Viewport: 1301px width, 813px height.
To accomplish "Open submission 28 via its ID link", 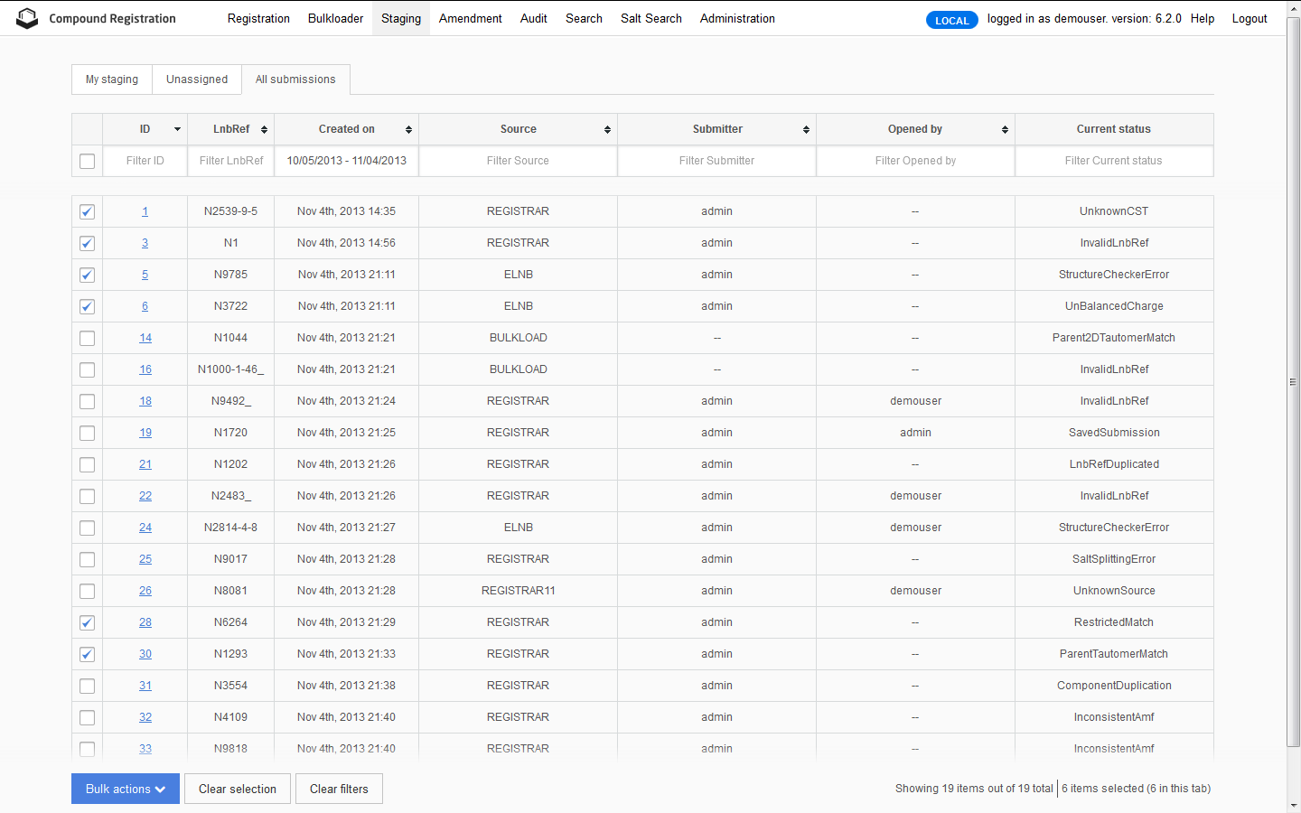I will click(145, 622).
